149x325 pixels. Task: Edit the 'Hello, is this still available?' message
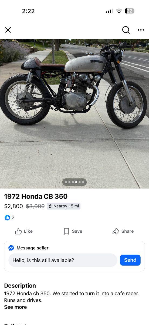[63, 260]
